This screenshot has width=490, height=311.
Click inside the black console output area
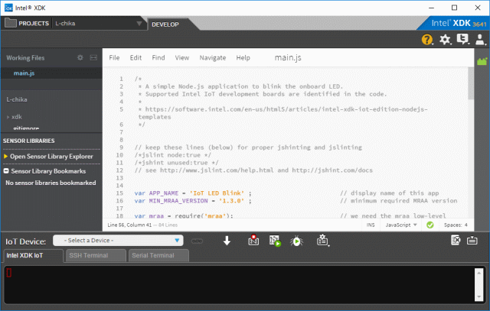[239, 284]
